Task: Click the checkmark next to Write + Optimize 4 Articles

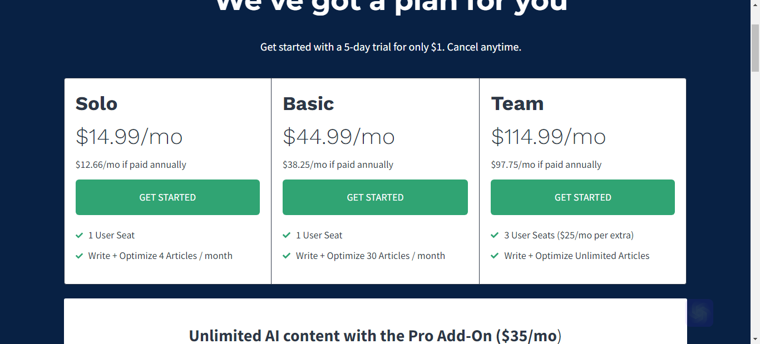Action: (80, 256)
